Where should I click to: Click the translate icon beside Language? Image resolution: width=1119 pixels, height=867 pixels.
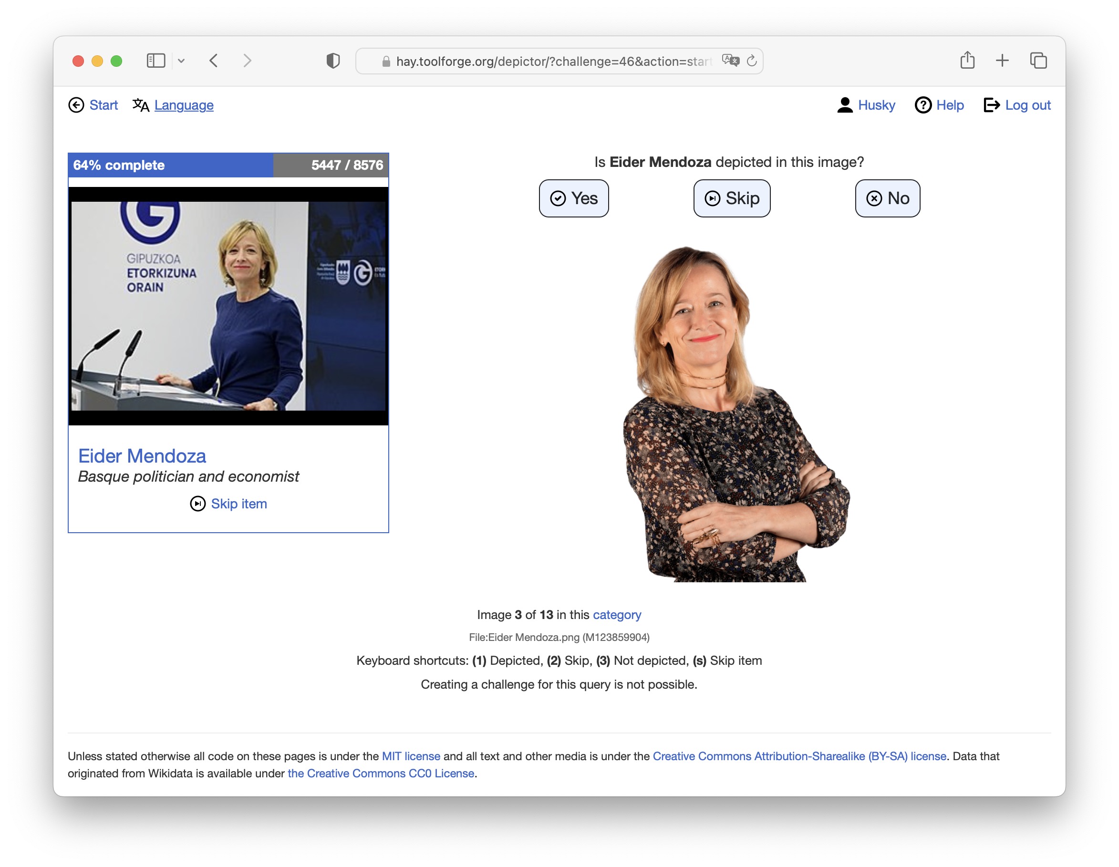pos(141,105)
